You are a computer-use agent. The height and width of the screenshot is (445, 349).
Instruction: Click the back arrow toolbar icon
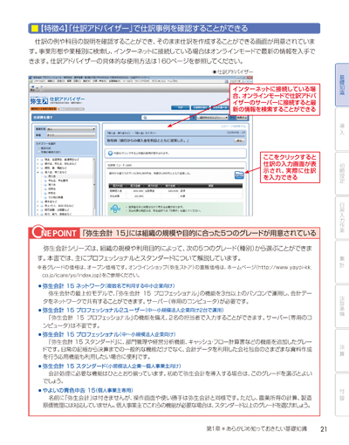(32, 87)
